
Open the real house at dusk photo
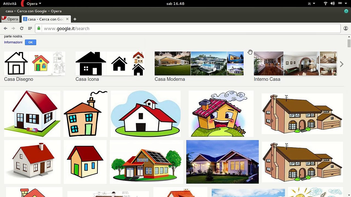[x=222, y=162]
